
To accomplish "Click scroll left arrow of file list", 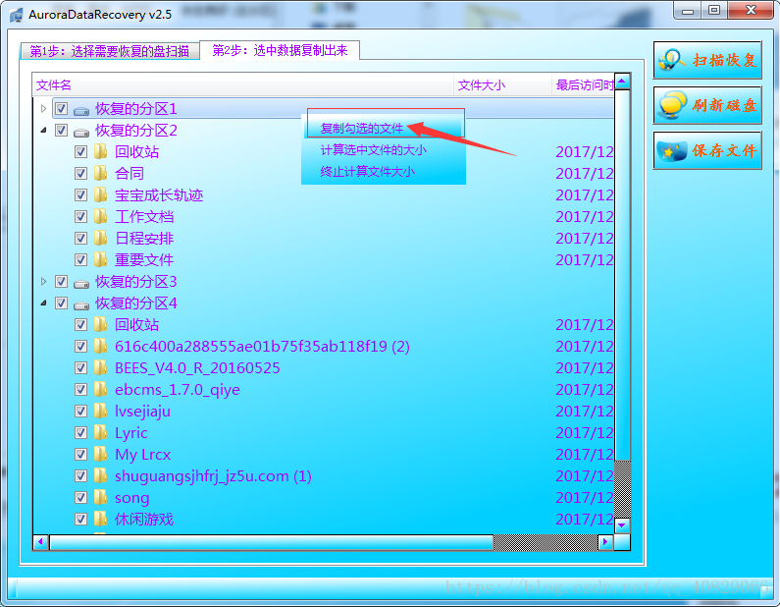I will coord(41,542).
